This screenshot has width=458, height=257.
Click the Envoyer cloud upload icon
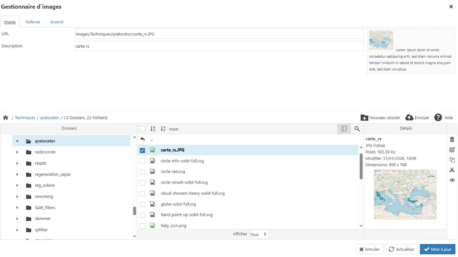pos(409,118)
